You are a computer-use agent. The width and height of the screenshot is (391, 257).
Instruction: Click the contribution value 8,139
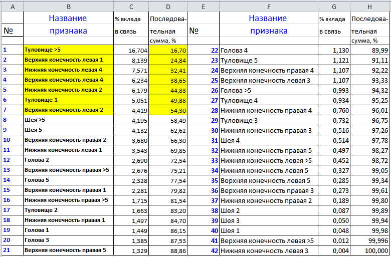(x=131, y=60)
